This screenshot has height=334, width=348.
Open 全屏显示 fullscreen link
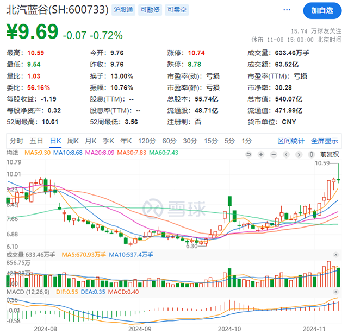tap(325, 141)
